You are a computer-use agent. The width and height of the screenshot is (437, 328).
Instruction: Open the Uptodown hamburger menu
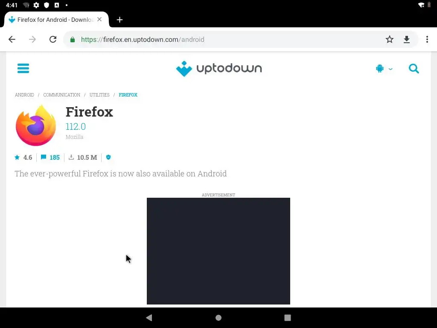pos(23,68)
